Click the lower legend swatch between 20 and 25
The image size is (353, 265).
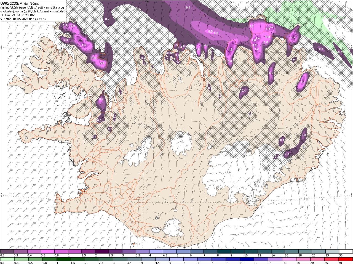(317, 259)
